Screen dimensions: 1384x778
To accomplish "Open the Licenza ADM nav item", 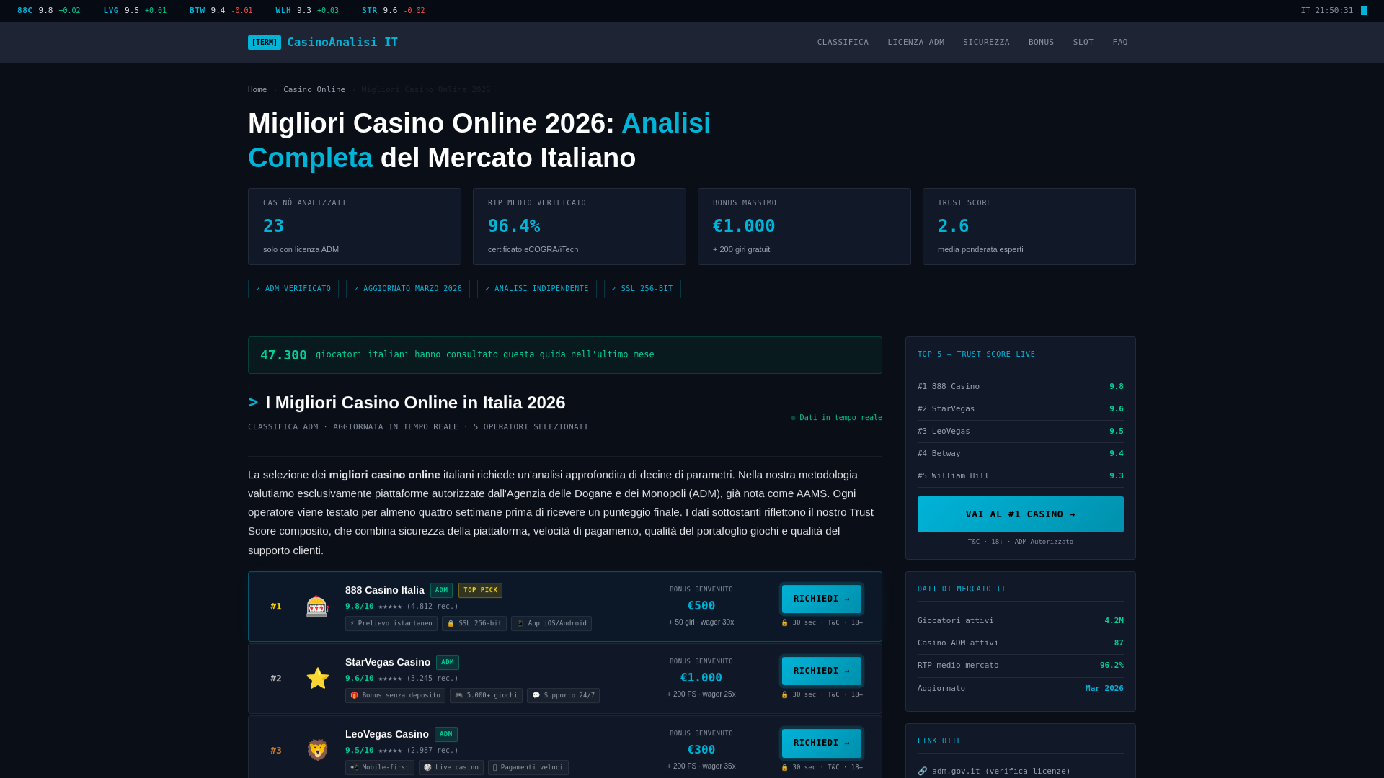I will 915,43.
